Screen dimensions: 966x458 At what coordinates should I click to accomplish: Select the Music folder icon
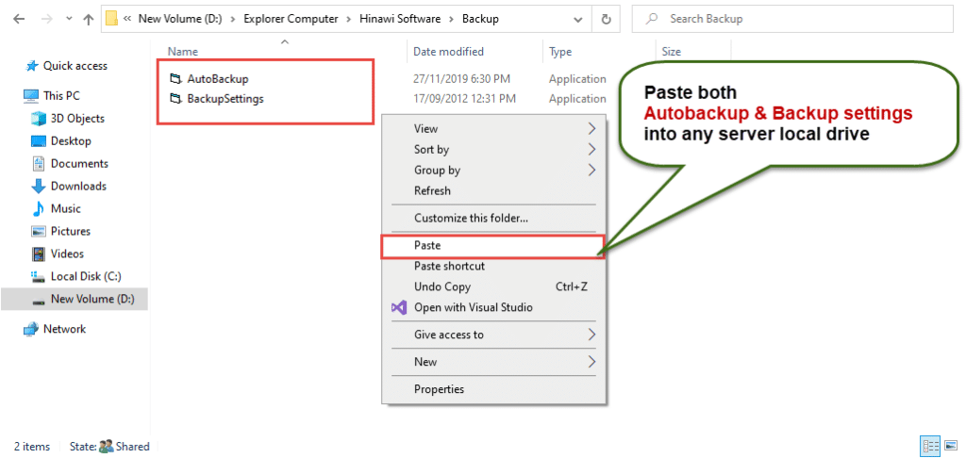[x=39, y=209]
